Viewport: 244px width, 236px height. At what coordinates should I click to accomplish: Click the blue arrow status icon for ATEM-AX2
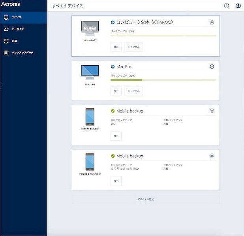(113, 22)
